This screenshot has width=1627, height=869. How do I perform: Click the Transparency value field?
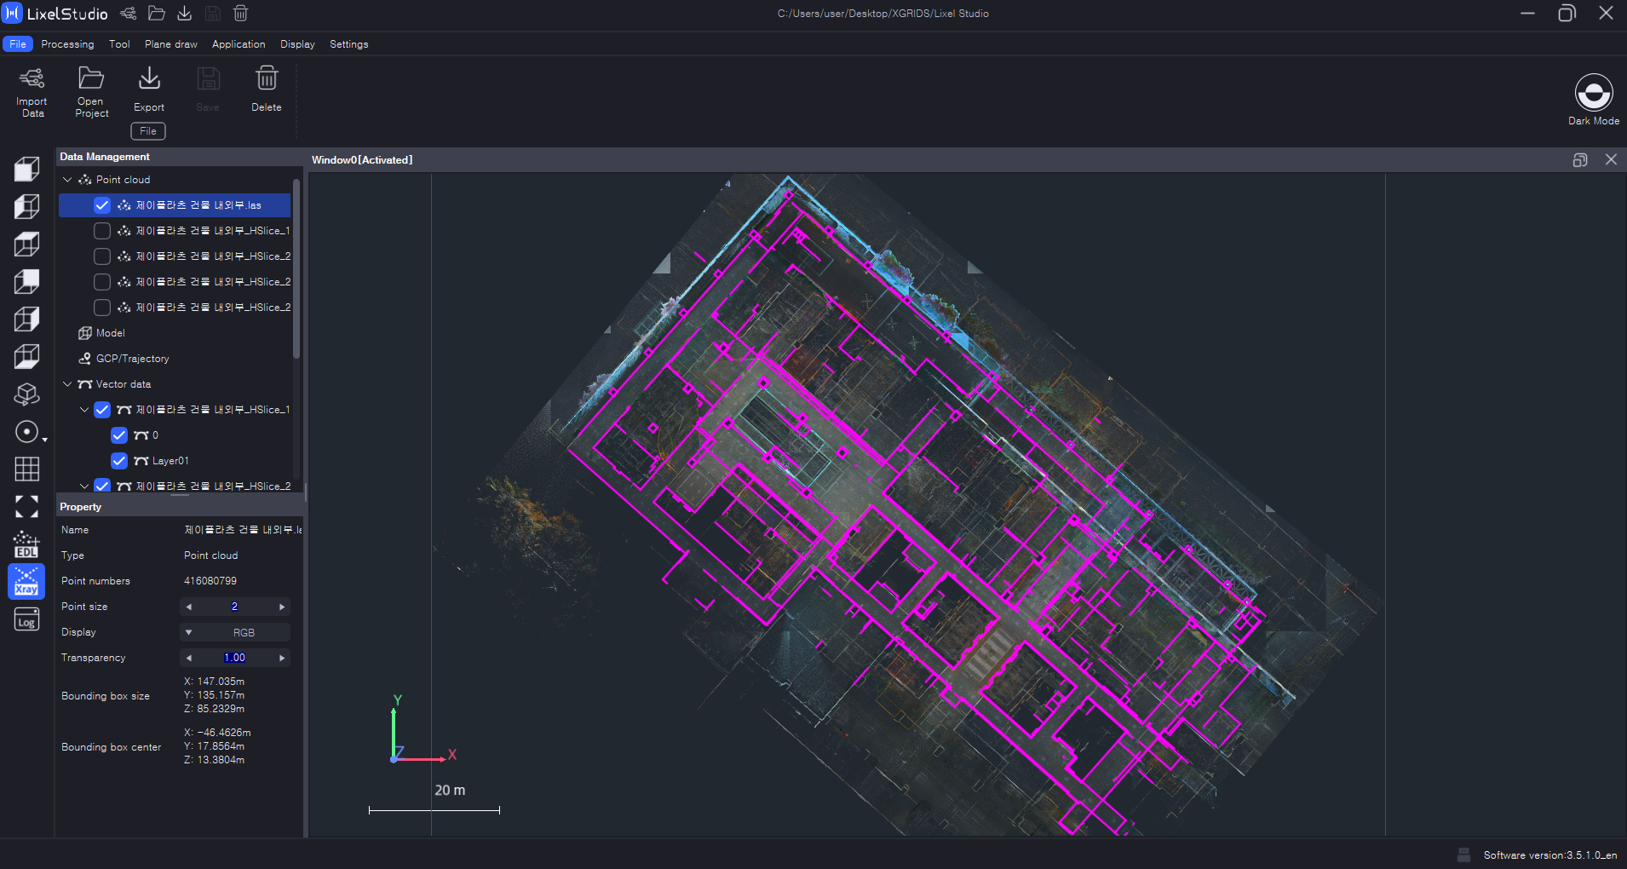click(x=234, y=658)
